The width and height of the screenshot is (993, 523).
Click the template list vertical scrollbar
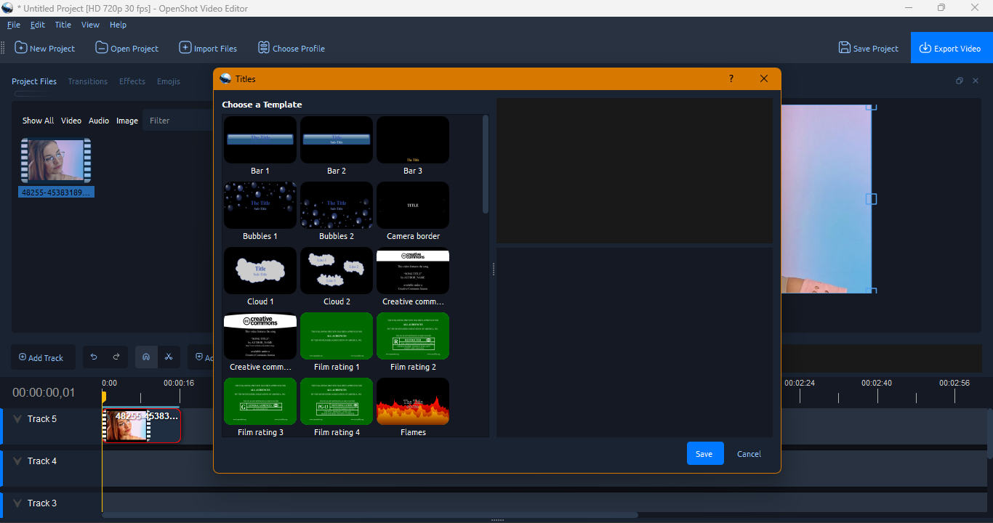pyautogui.click(x=486, y=165)
